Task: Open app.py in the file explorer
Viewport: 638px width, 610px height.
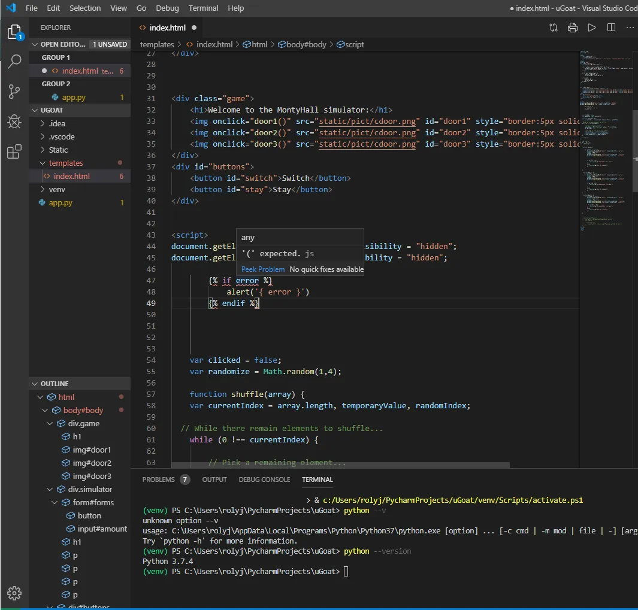Action: (x=61, y=202)
